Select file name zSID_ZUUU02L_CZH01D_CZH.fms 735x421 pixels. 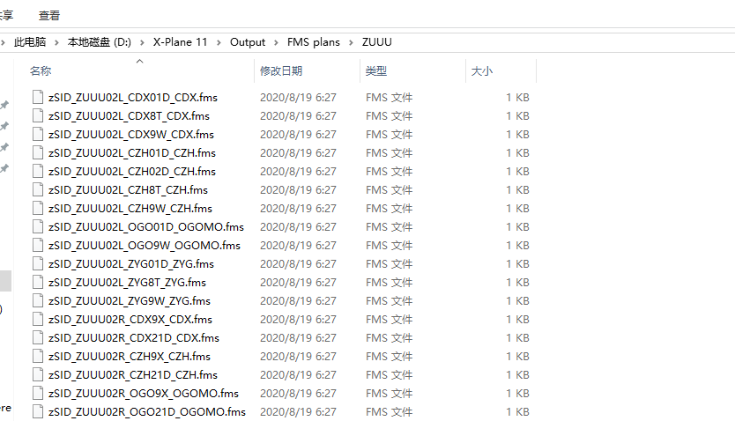132,153
